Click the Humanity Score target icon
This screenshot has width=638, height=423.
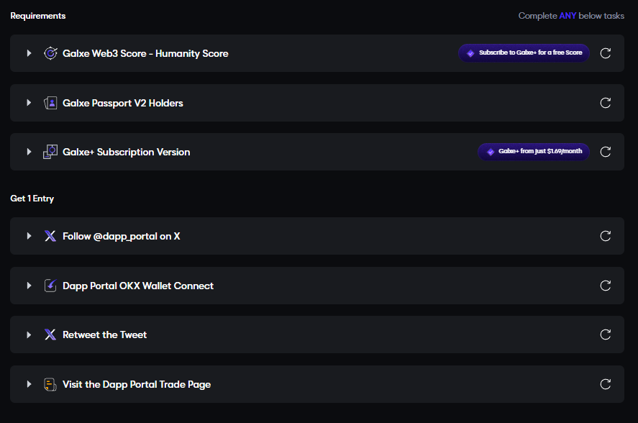click(50, 53)
